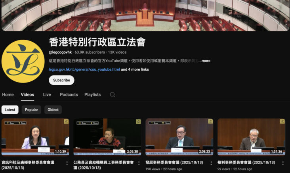
Task: Select the Oldest sort filter chip
Action: [x=53, y=110]
